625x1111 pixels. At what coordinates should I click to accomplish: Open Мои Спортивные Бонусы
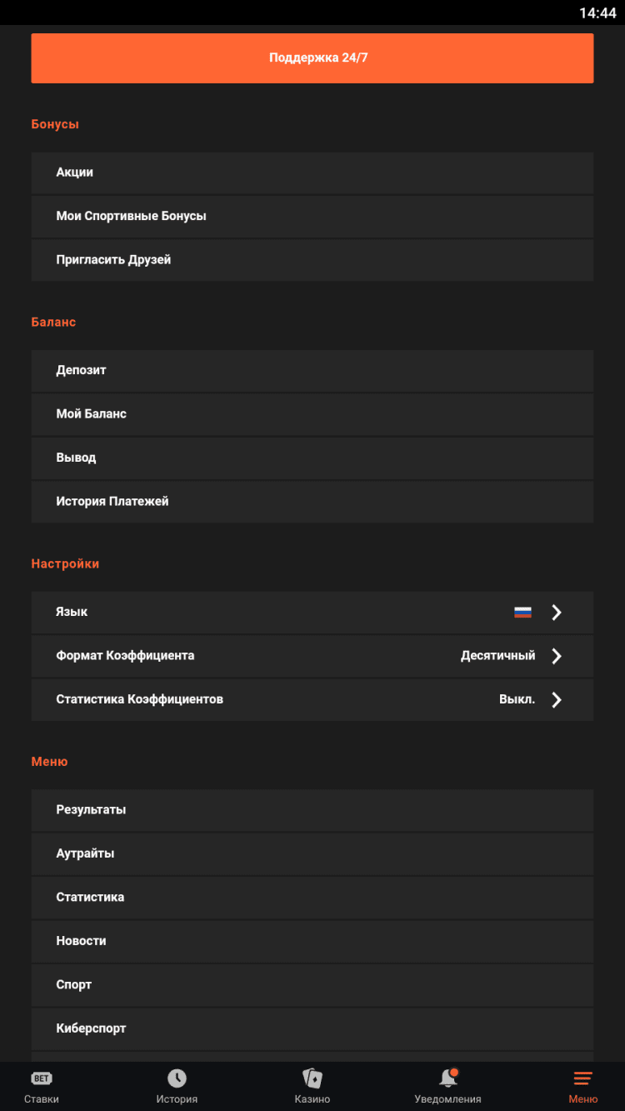click(131, 216)
